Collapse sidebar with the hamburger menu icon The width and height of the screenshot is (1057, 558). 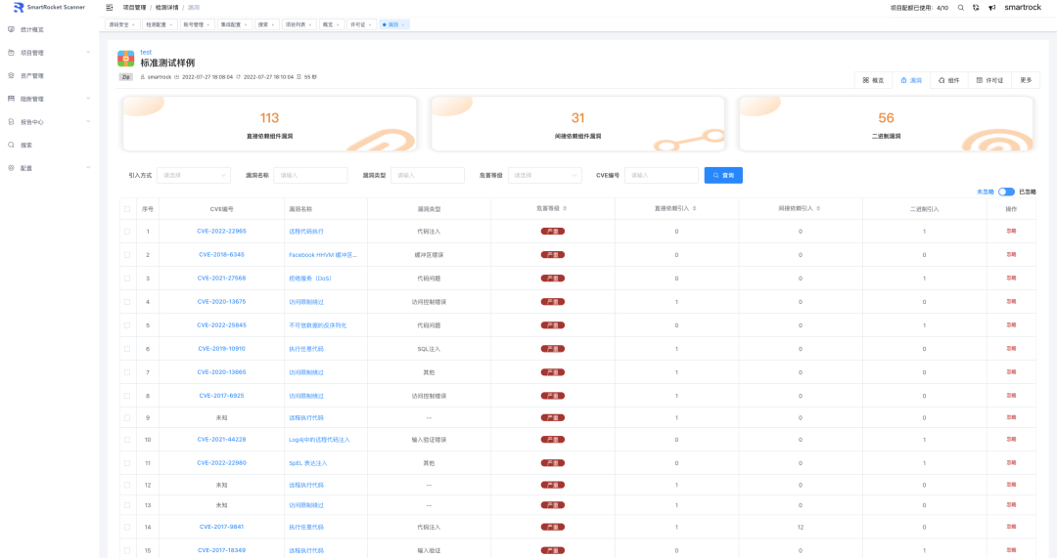click(x=110, y=8)
